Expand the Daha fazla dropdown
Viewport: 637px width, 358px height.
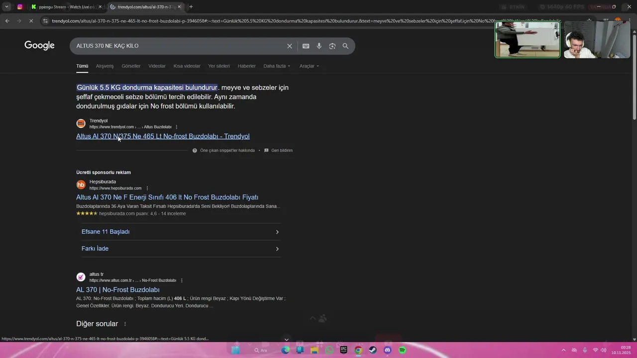click(x=277, y=66)
